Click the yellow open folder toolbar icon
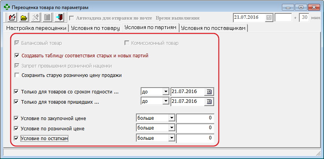Image resolution: width=324 pixels, height=159 pixels. coord(24,18)
